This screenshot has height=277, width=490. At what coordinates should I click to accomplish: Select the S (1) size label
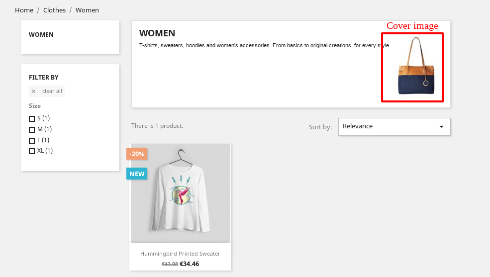43,118
